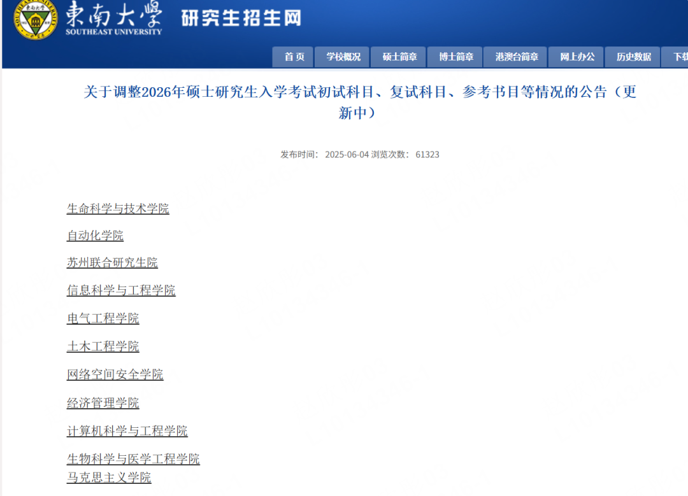Viewport: 688px width, 496px height.
Task: Open the 网上办公 navigation tab
Action: click(x=576, y=57)
